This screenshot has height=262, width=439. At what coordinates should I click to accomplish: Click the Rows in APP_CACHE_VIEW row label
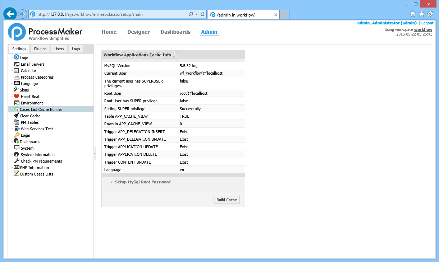click(x=128, y=124)
